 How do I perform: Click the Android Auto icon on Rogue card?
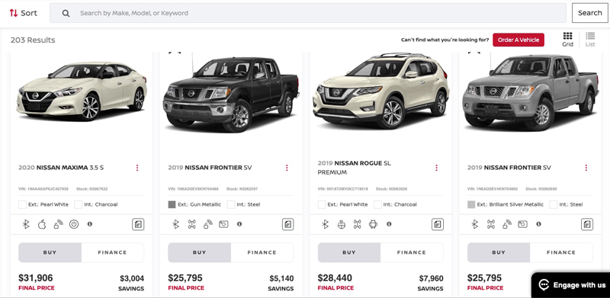[x=373, y=224]
